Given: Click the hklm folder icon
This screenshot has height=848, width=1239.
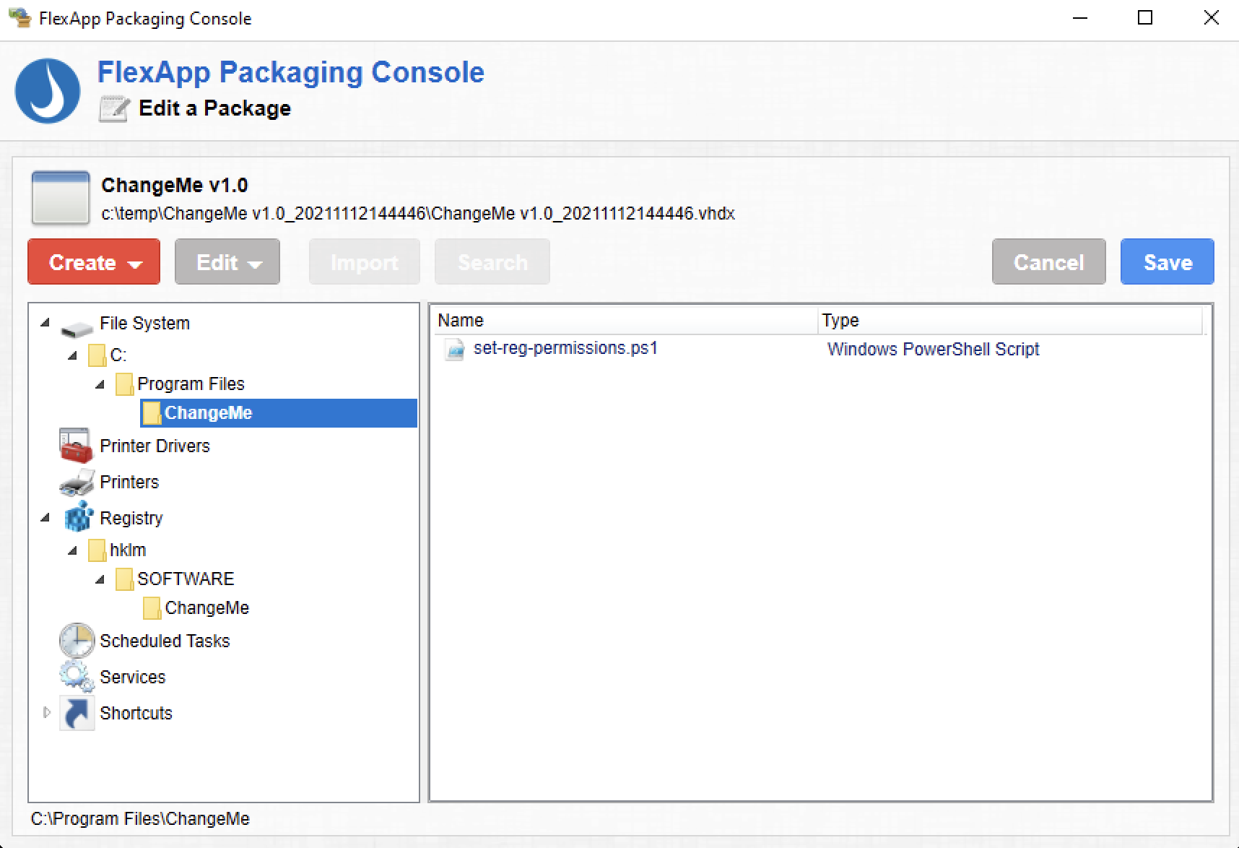Looking at the screenshot, I should 97,550.
